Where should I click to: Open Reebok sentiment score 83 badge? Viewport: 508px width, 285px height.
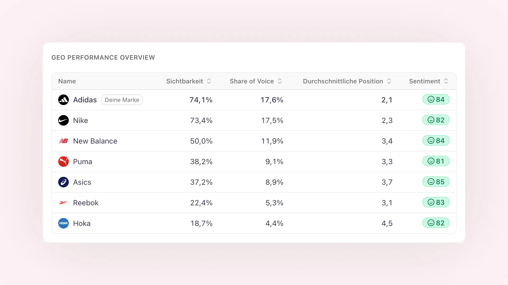(436, 202)
